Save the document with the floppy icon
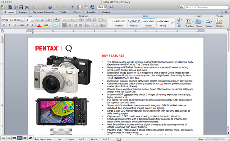The height and width of the screenshot is (141, 230). [21, 7]
